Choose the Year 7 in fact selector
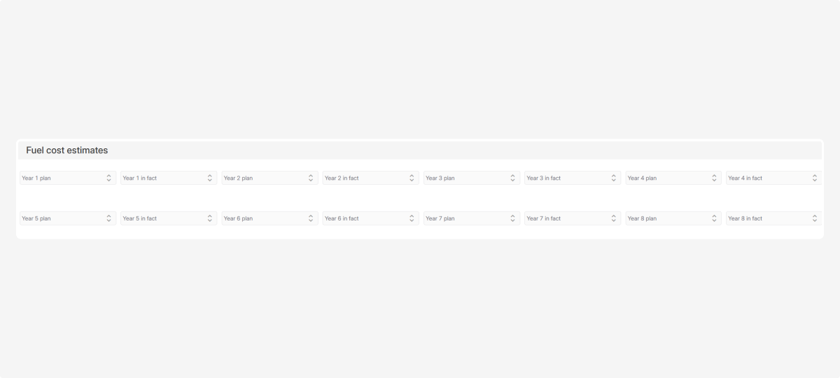 [572, 218]
